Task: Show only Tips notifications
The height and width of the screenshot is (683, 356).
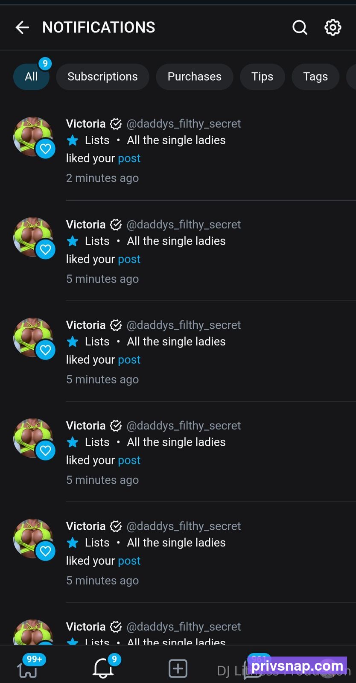Action: point(262,77)
